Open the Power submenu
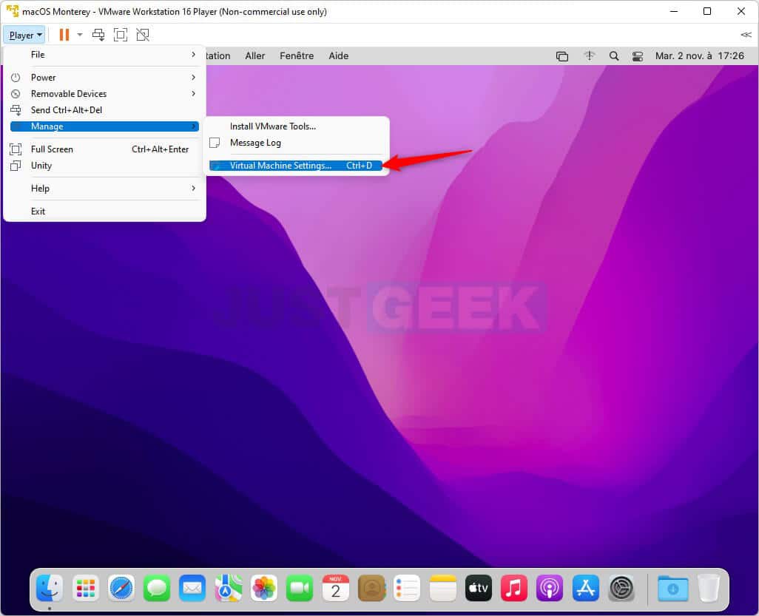The width and height of the screenshot is (759, 616). 104,78
